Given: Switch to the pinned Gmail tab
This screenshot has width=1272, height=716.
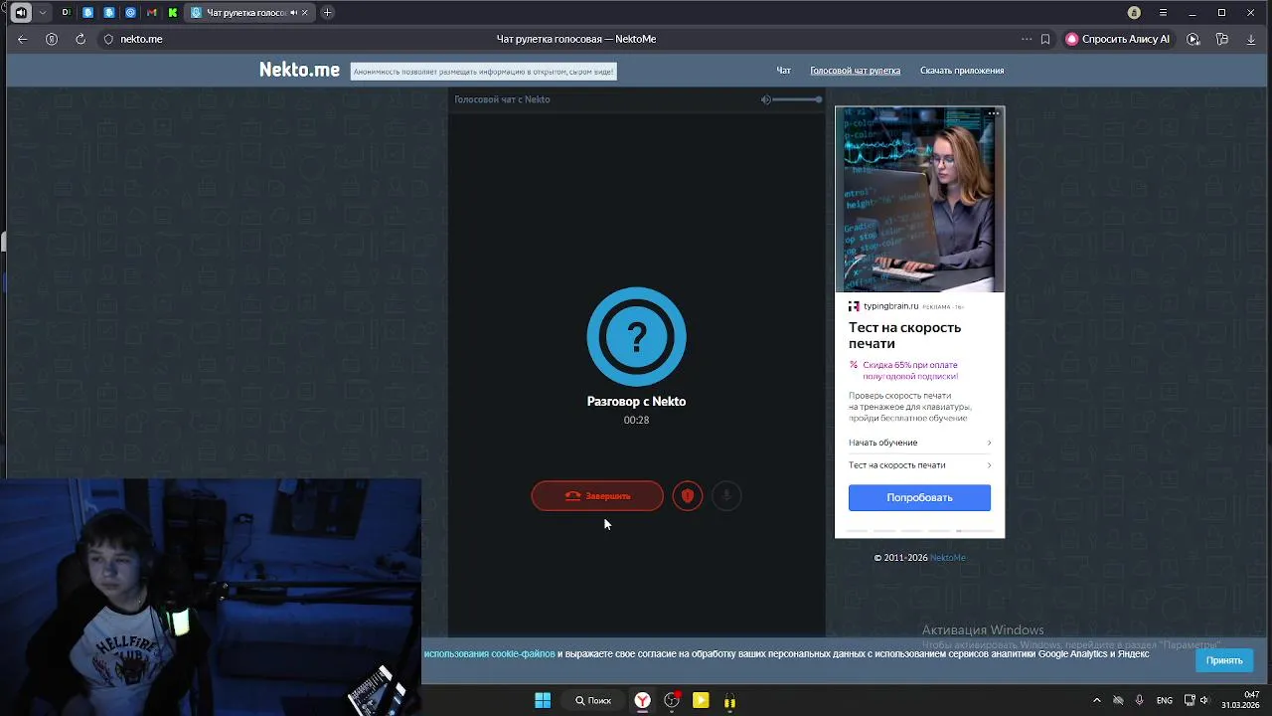Looking at the screenshot, I should click(x=151, y=13).
